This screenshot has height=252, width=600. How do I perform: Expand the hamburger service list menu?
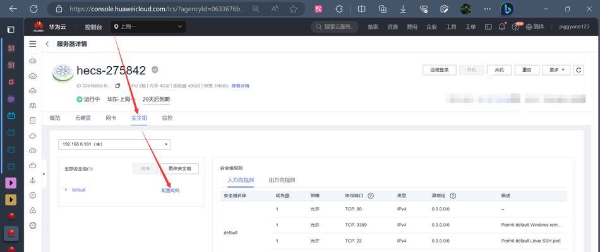(x=33, y=44)
